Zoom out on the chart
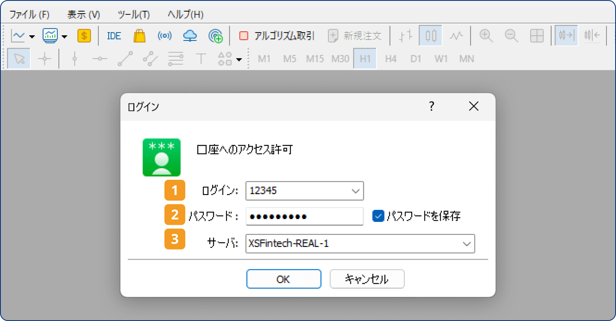Viewport: 616px width, 321px height. [x=511, y=36]
